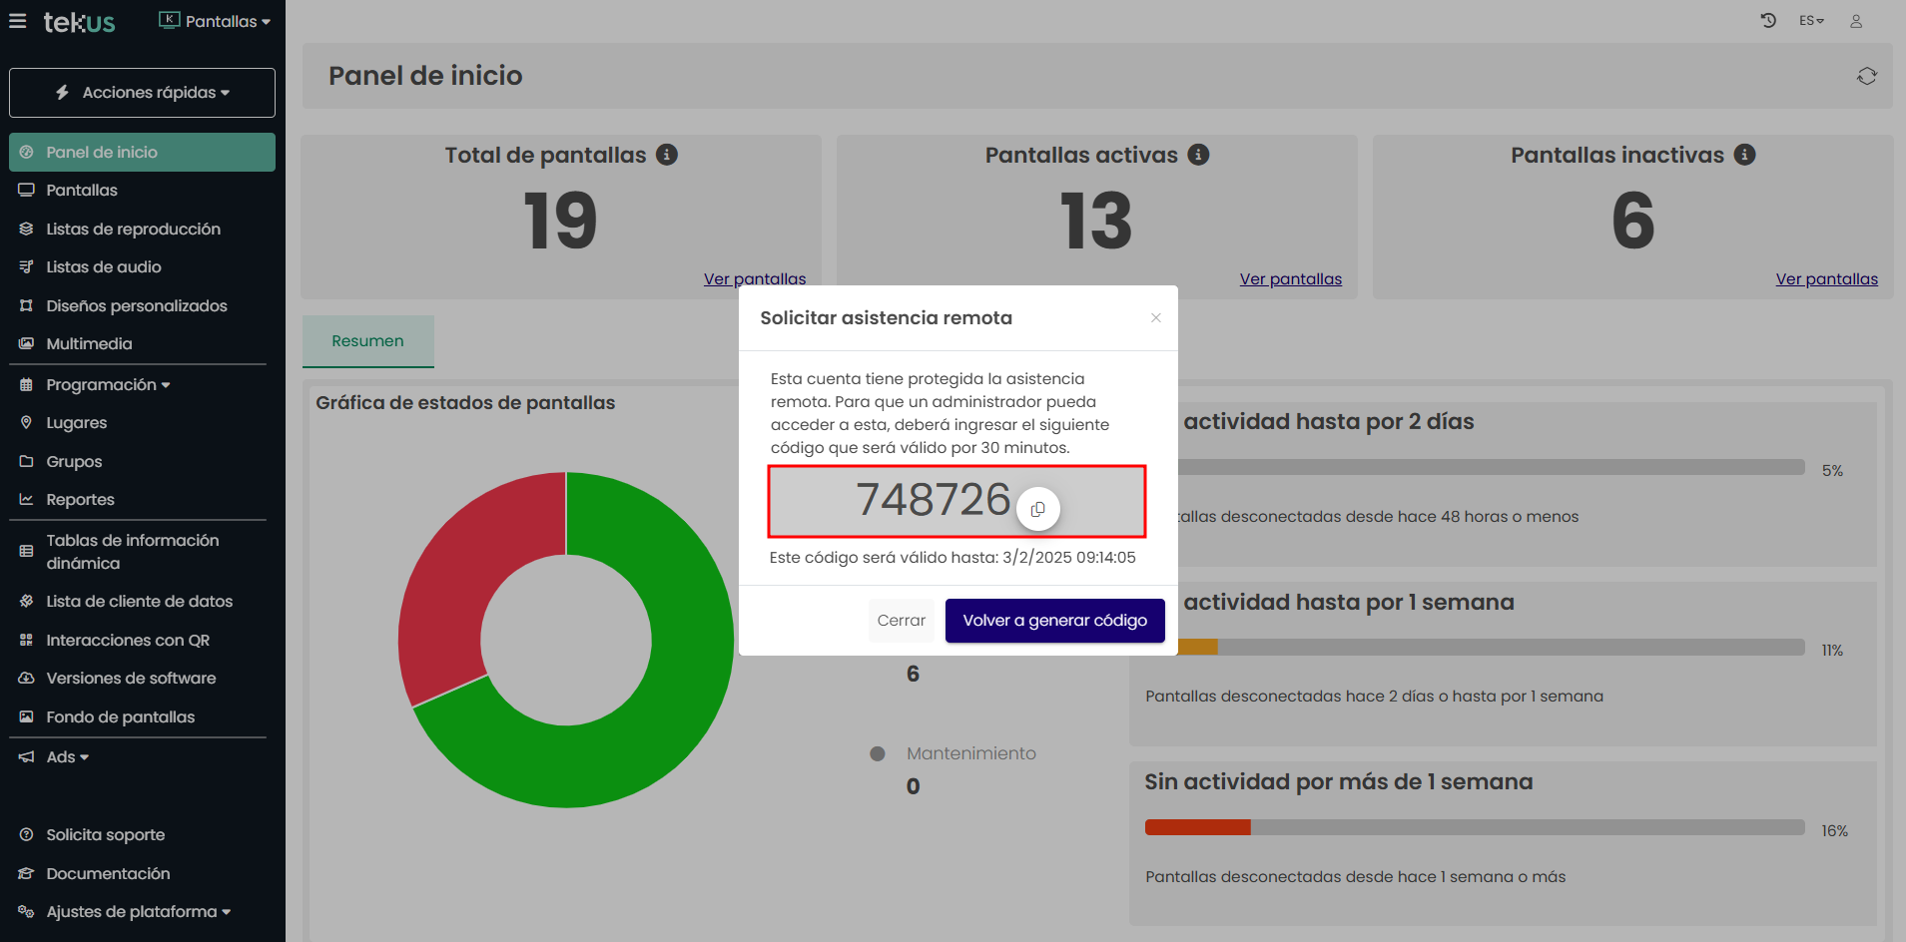The height and width of the screenshot is (942, 1906).
Task: Expand the Acciones rápidas dropdown
Action: [142, 93]
